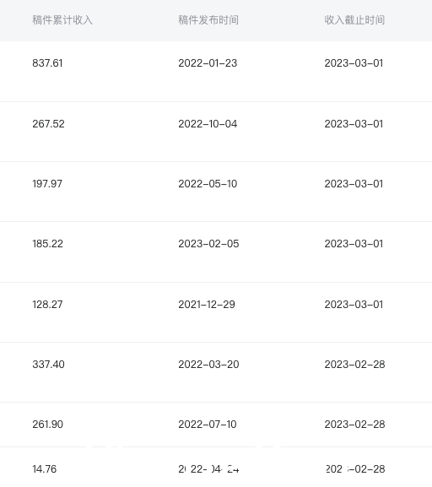The image size is (432, 487).
Task: Click publish date 2021-12-29
Action: click(x=207, y=305)
